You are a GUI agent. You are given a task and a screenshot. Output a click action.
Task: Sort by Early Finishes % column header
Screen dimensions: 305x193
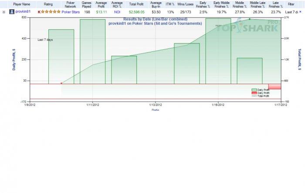coord(203,4)
